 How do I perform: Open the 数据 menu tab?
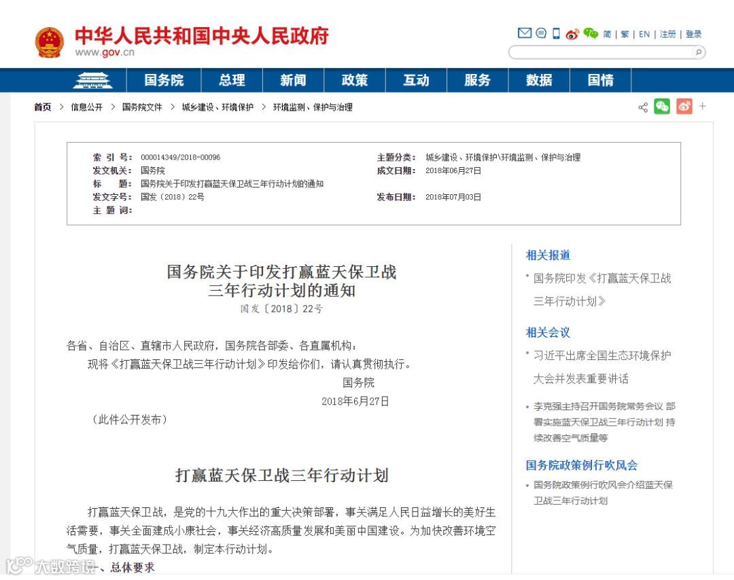(539, 80)
